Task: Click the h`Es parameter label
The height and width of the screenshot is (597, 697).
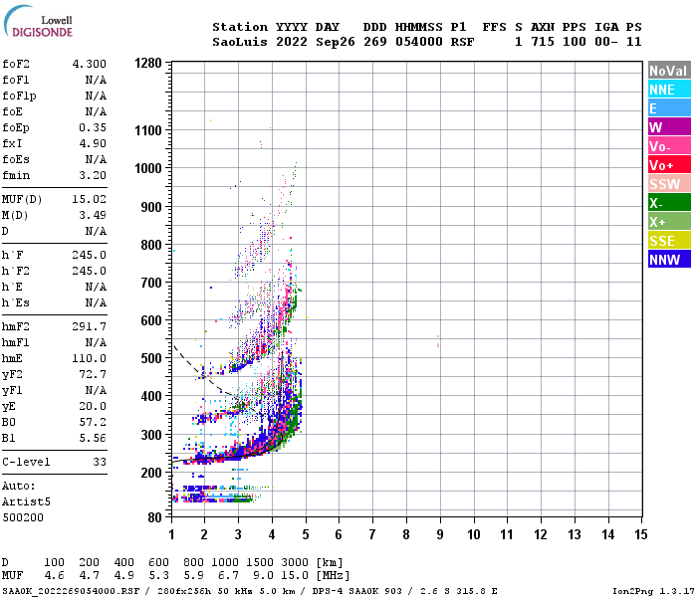Action: pyautogui.click(x=16, y=302)
